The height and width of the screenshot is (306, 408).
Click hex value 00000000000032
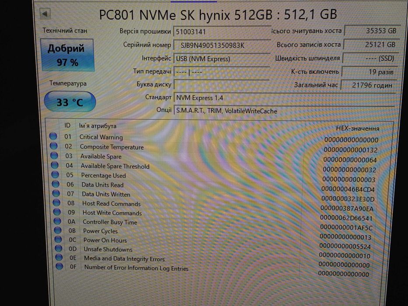(349, 170)
